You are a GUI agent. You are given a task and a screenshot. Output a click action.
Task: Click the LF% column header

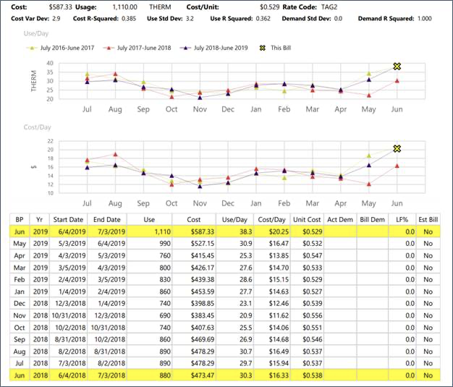tap(403, 219)
